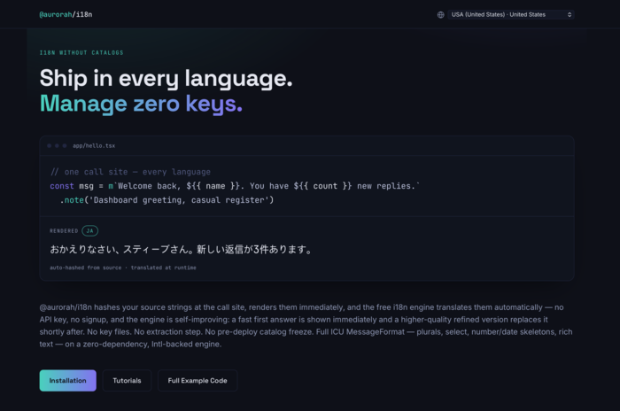Click the Installation button
This screenshot has height=411, width=620.
pos(67,381)
